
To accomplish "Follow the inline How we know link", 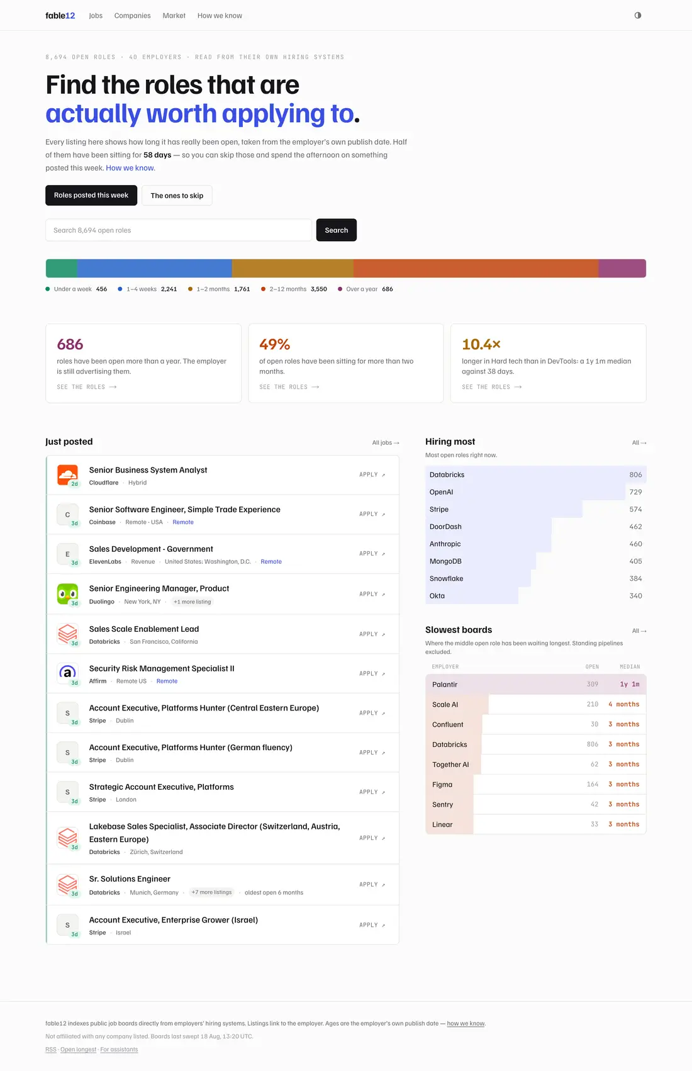I will tap(130, 168).
